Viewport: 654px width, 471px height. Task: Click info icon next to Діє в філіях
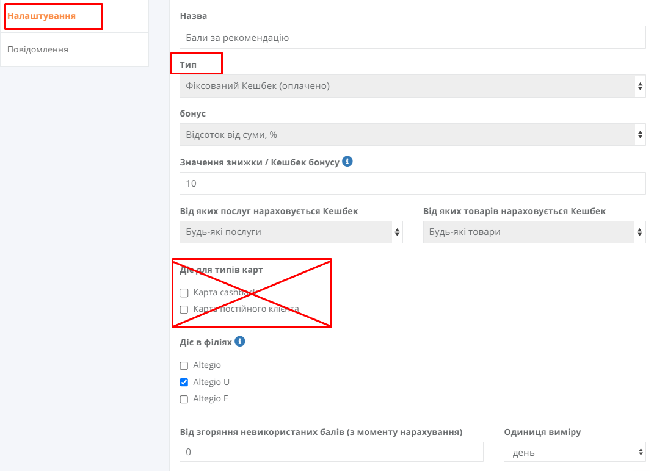240,342
